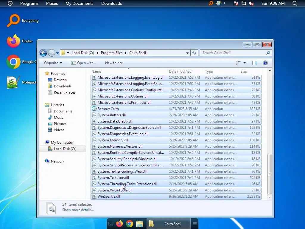
Task: Open My Documents menu item
Action: pyautogui.click(x=79, y=3)
